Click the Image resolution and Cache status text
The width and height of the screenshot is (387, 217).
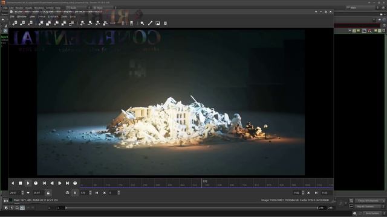[295, 200]
